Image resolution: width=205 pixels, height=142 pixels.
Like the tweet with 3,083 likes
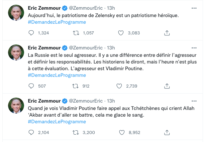click(x=121, y=33)
